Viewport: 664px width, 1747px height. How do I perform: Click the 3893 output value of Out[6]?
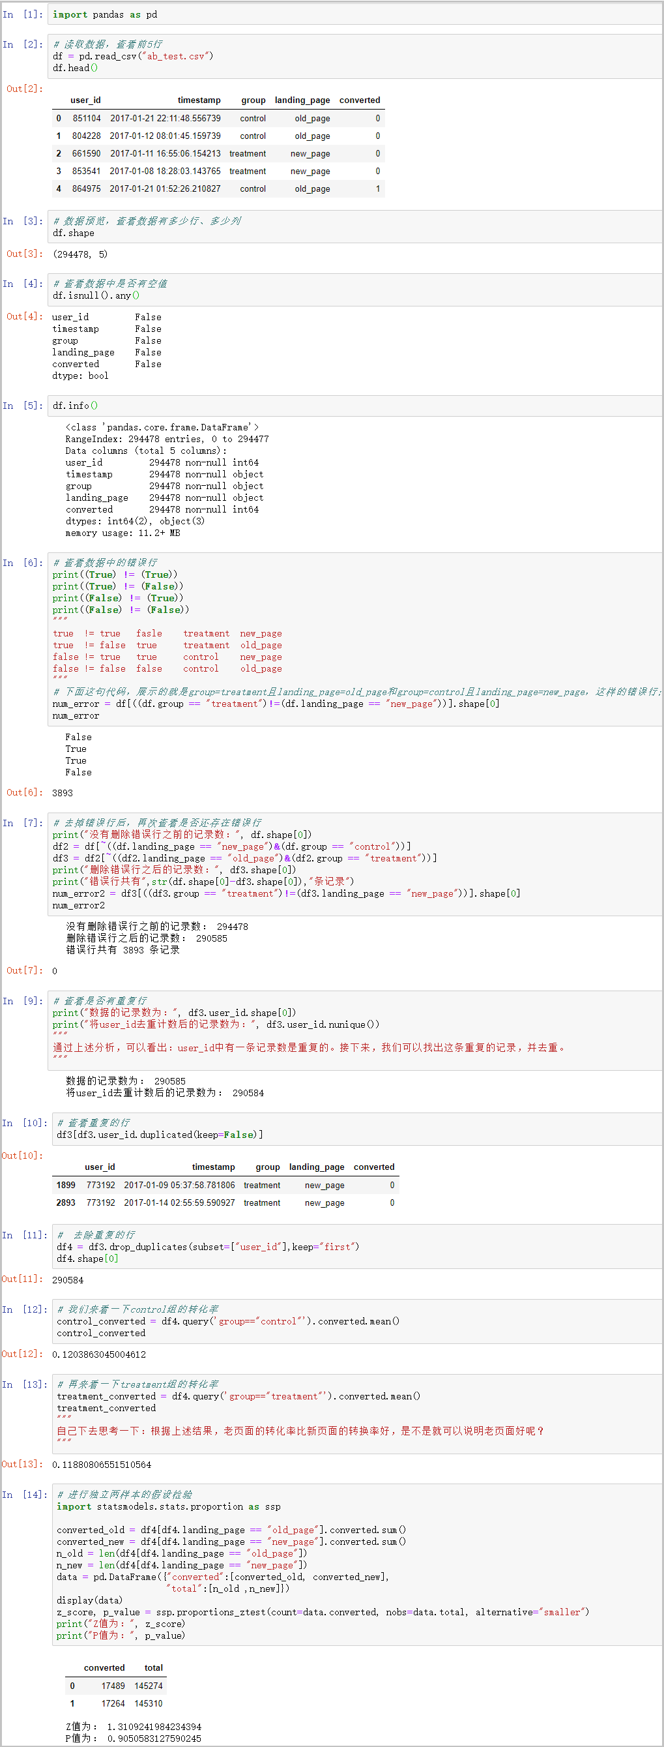(x=63, y=793)
